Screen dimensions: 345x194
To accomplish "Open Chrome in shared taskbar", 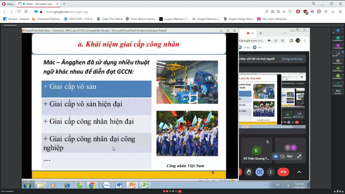I will tap(92, 185).
